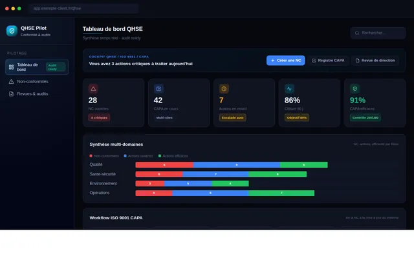The height and width of the screenshot is (258, 414).
Task: Click the red segment of Opérations bar
Action: (x=154, y=193)
